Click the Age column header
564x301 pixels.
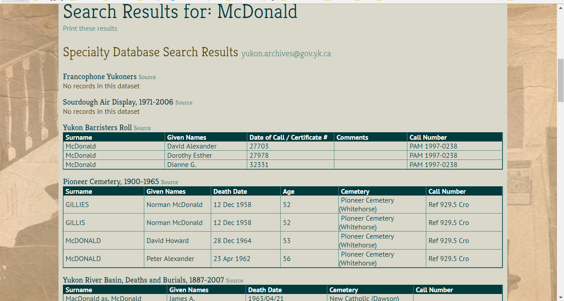click(x=289, y=192)
